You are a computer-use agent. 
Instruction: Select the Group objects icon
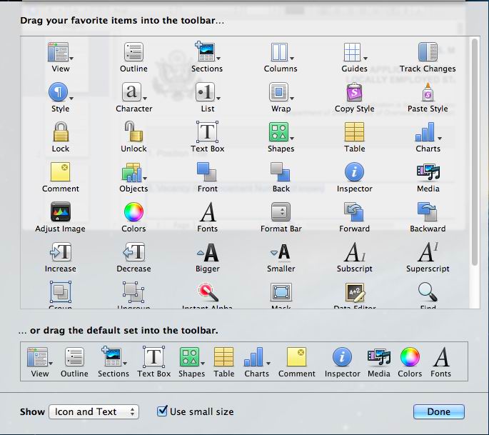tap(61, 291)
